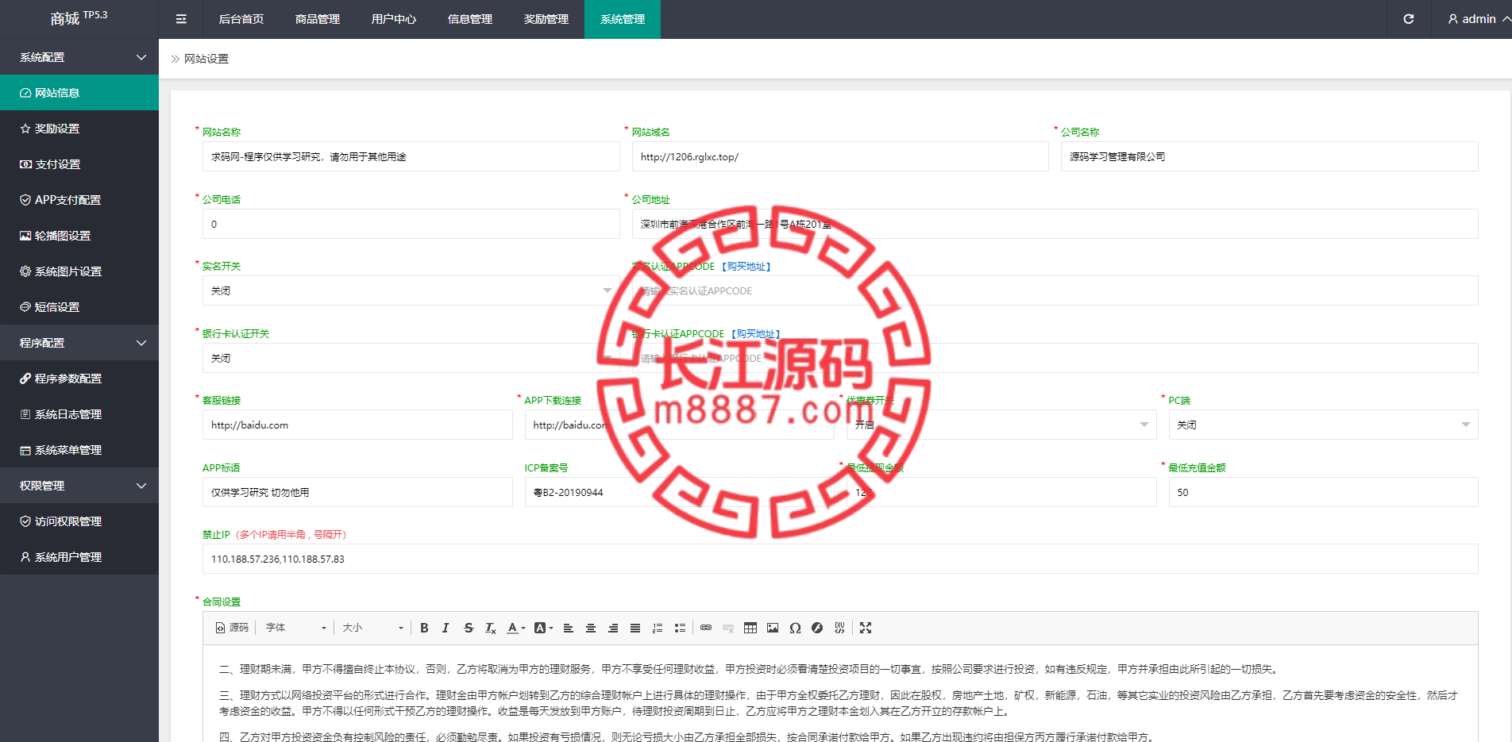Toggle bold formatting in editor
Viewport: 1512px width, 742px height.
(x=424, y=628)
